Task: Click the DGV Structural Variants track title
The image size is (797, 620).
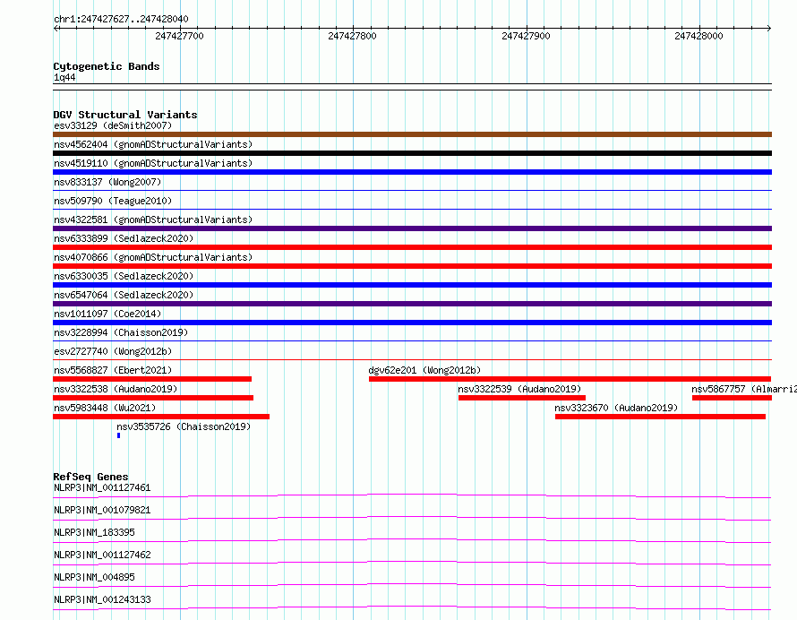Action: coord(125,115)
